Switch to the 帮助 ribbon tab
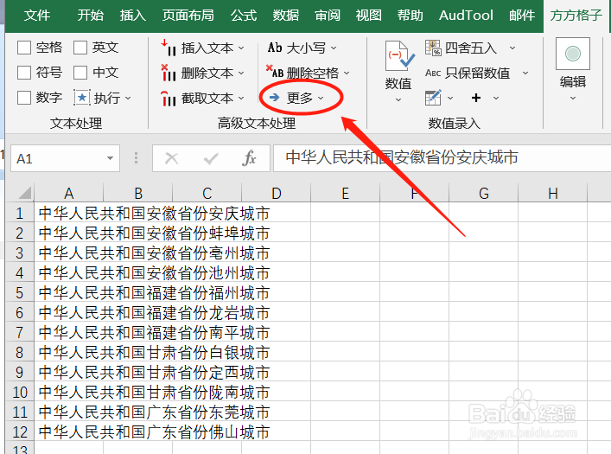The image size is (611, 454). pyautogui.click(x=410, y=16)
